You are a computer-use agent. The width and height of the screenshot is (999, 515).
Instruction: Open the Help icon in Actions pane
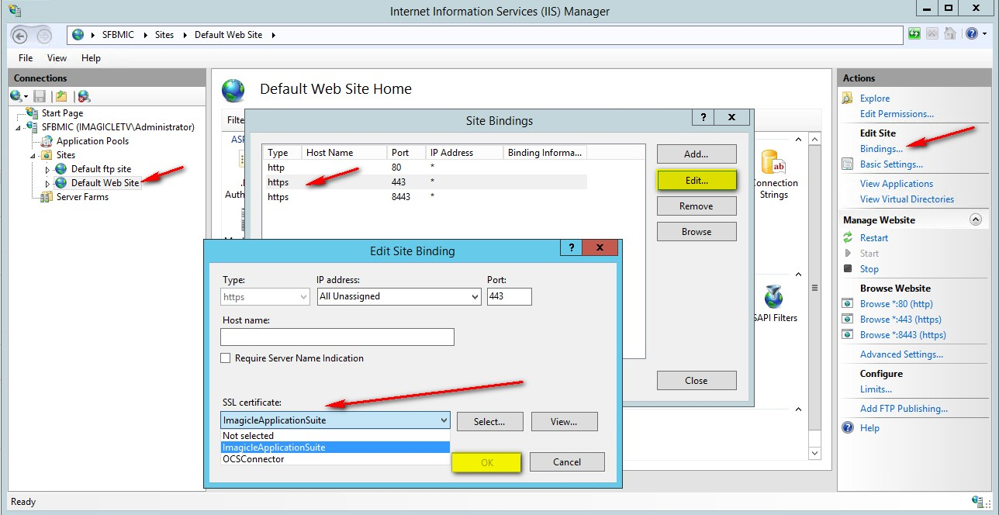coord(848,428)
